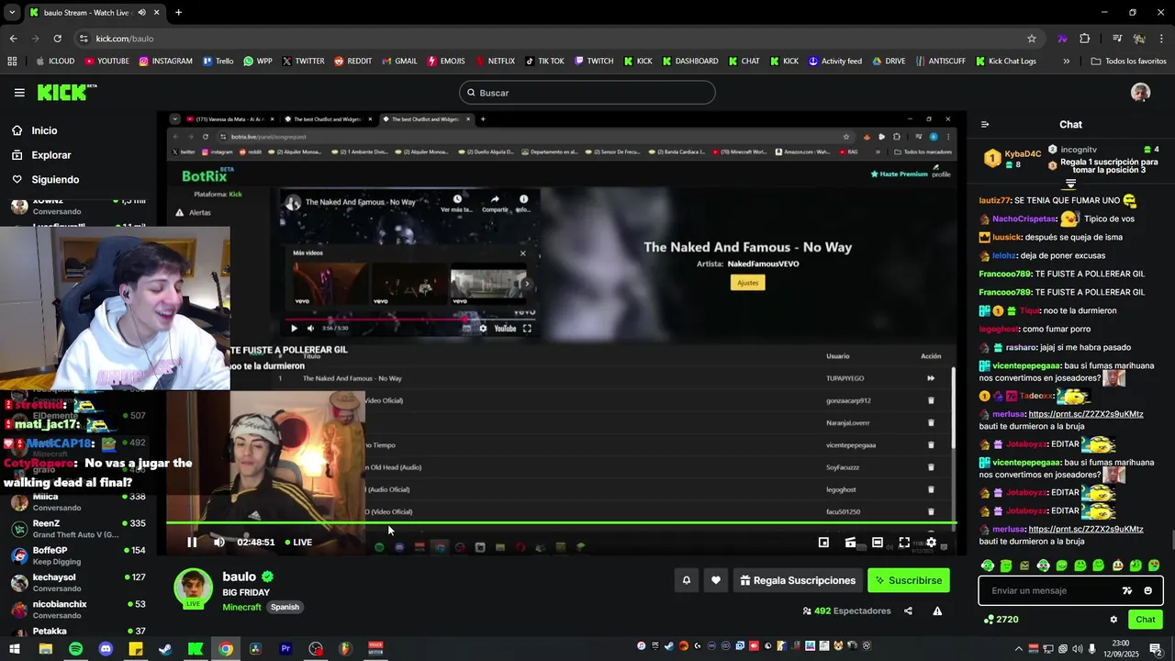1175x661 pixels.
Task: Open user account avatar menu
Action: coord(1141,93)
